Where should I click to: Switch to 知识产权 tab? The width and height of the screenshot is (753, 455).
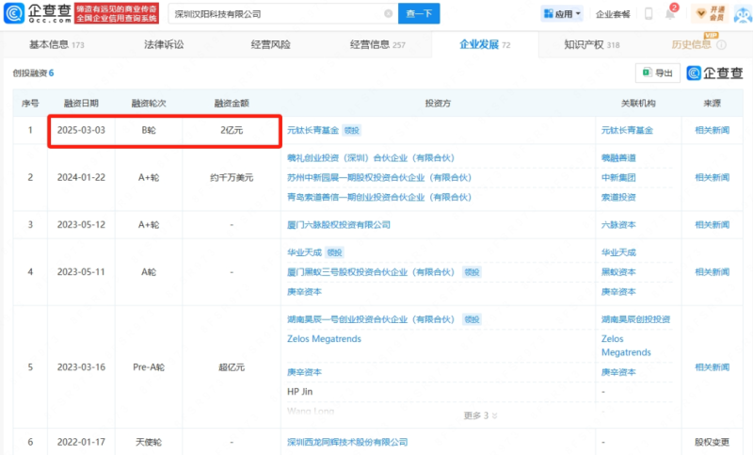click(x=592, y=44)
